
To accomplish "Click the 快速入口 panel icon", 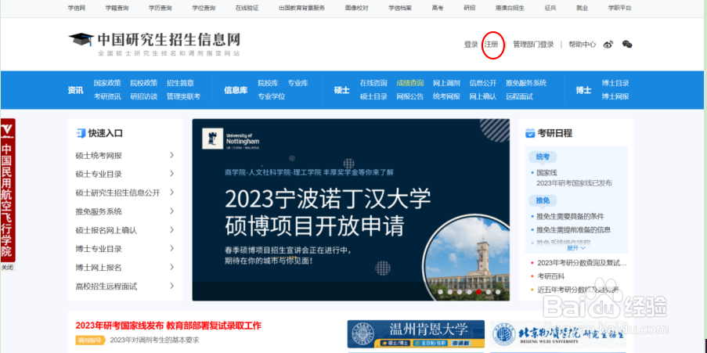I will coord(81,133).
